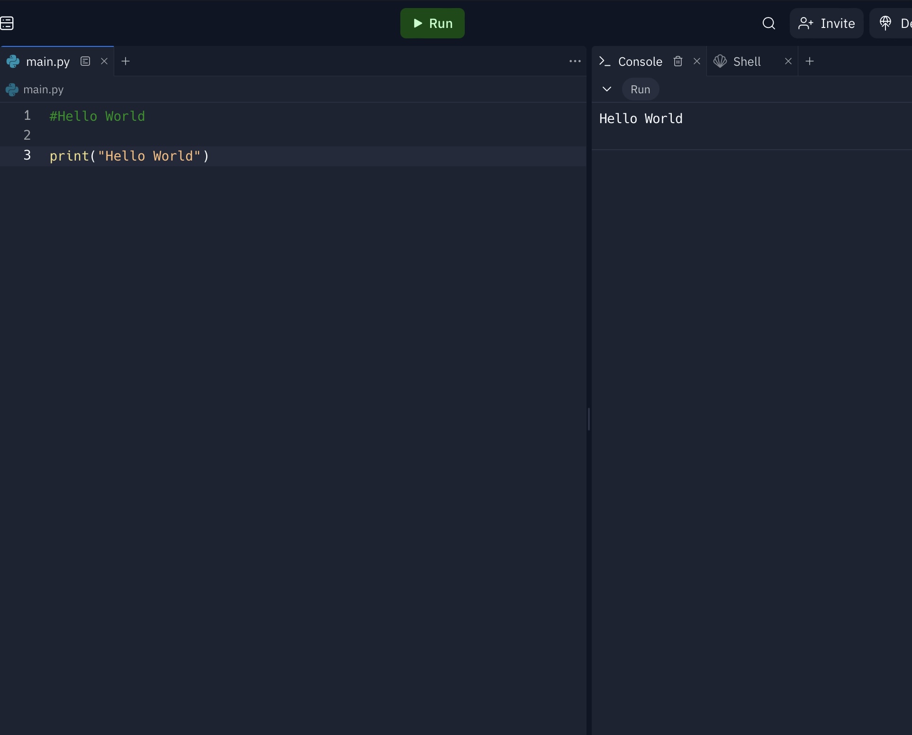
Task: Click the Run label pill in console
Action: (x=640, y=90)
